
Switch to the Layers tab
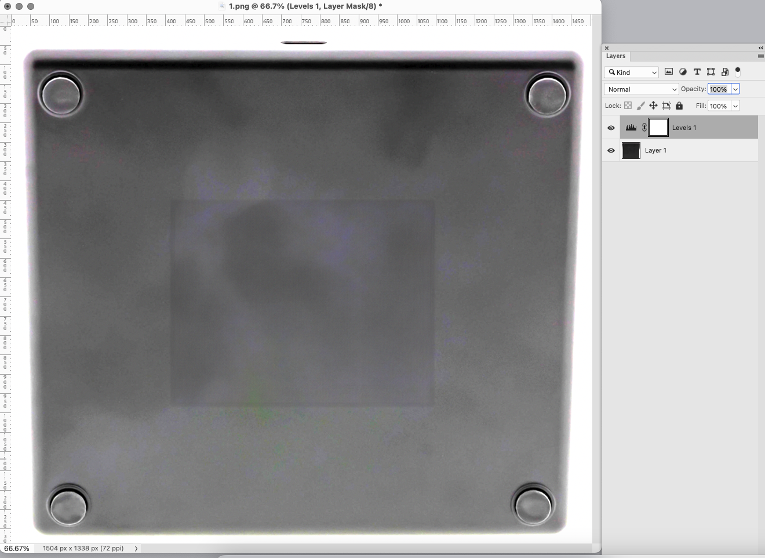615,56
